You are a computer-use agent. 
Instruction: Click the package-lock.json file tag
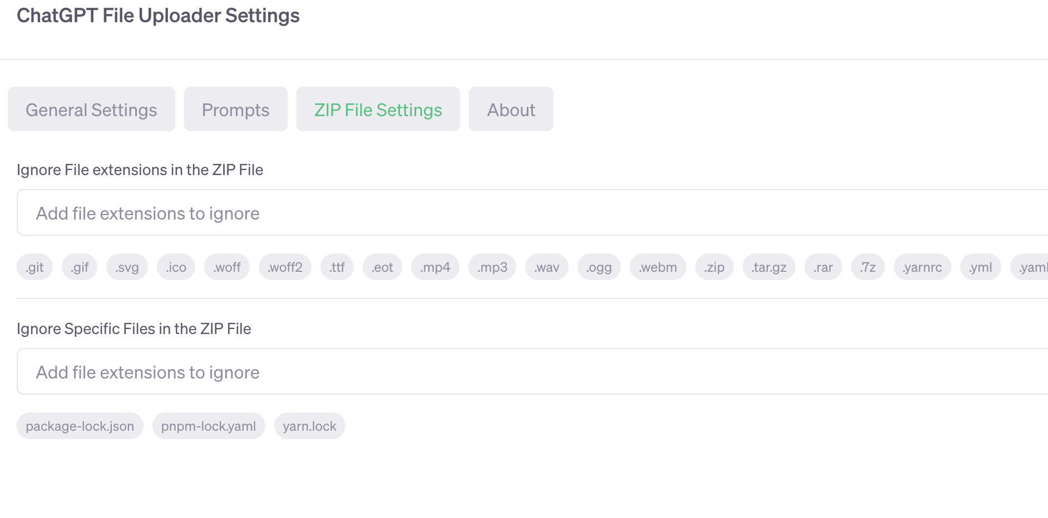point(80,426)
